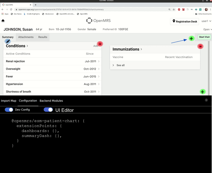Open the Kindle Highlights bookmark
Image resolution: width=212 pixels, height=173 pixels.
pos(32,14)
